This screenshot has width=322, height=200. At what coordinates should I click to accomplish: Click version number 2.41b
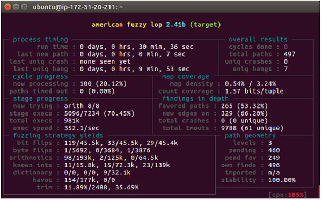176,25
